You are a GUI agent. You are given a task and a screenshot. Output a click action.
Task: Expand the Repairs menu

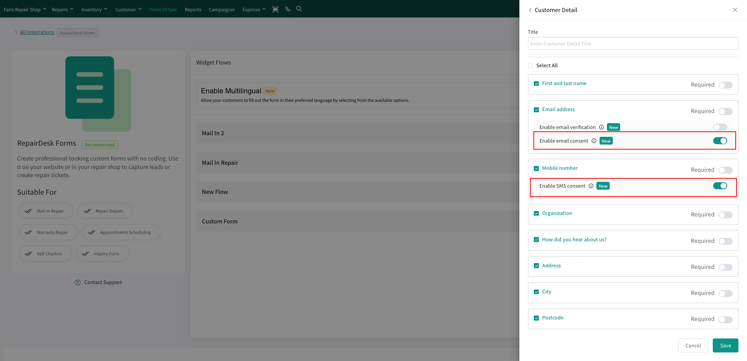tap(63, 9)
